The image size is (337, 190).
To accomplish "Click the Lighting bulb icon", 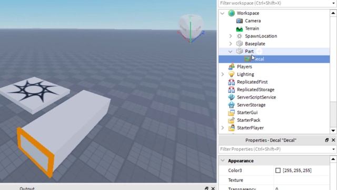I will 232,74.
